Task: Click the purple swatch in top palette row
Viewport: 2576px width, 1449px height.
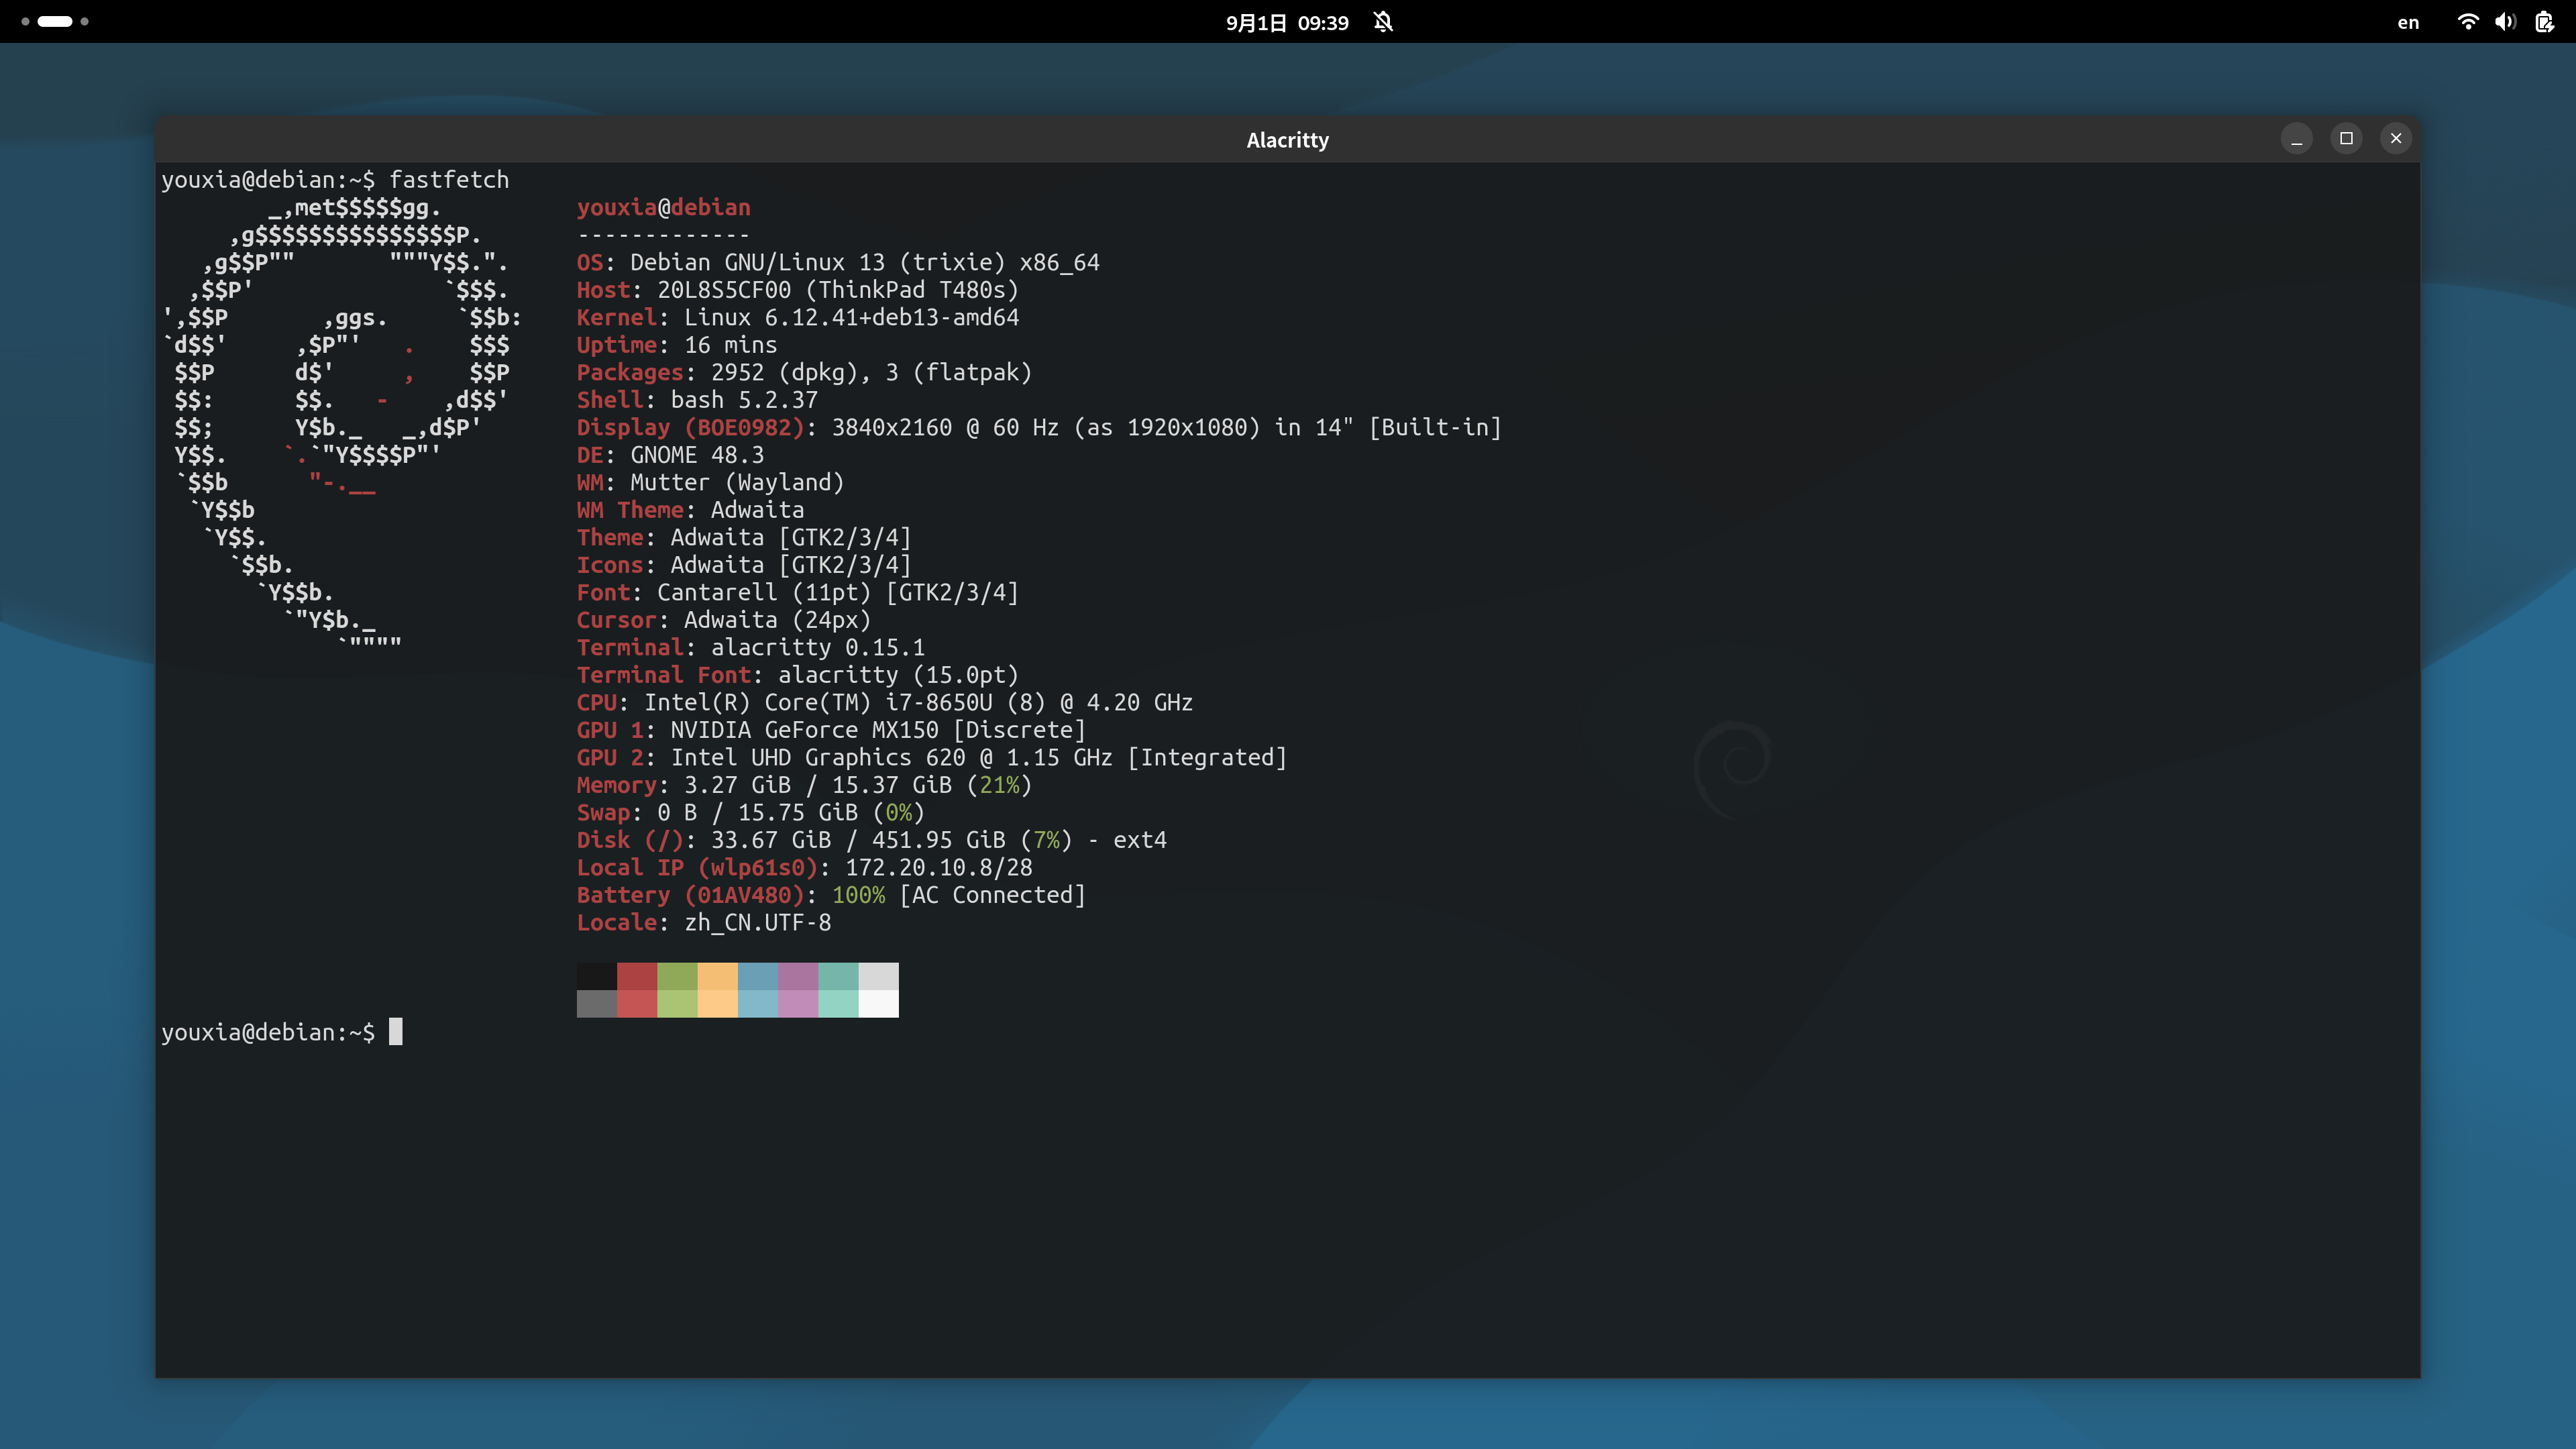Action: (798, 976)
